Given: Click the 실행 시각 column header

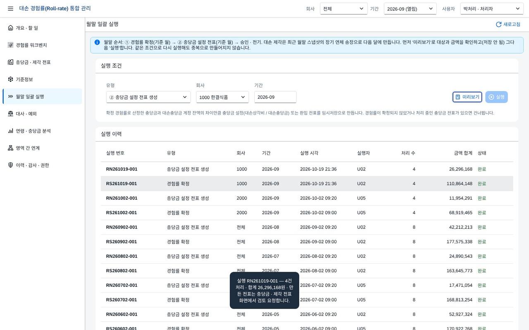Looking at the screenshot, I should click(309, 153).
